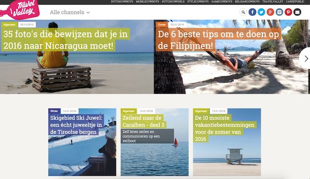This screenshot has width=310, height=179.
Task: Open the Skigebied Ski Juwel article title
Action: (x=76, y=125)
